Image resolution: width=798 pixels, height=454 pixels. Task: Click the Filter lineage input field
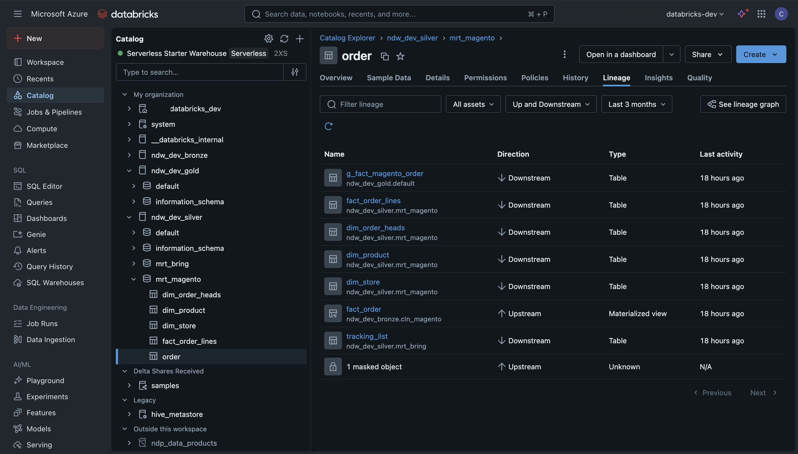(x=380, y=104)
